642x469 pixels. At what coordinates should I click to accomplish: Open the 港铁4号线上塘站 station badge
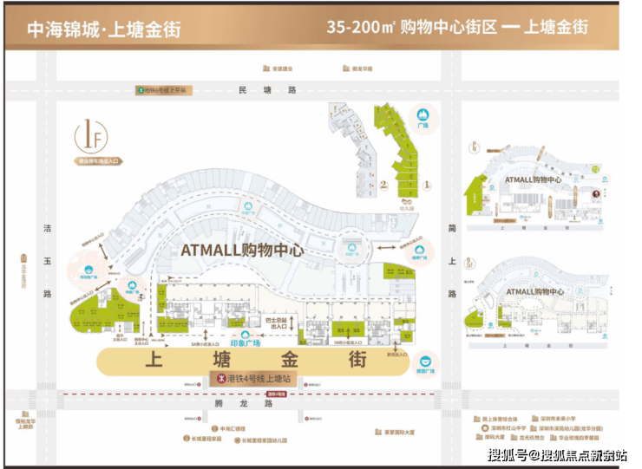pyautogui.click(x=253, y=379)
